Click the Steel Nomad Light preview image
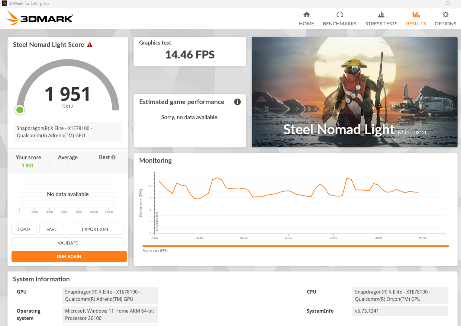The image size is (461, 326). point(354,92)
